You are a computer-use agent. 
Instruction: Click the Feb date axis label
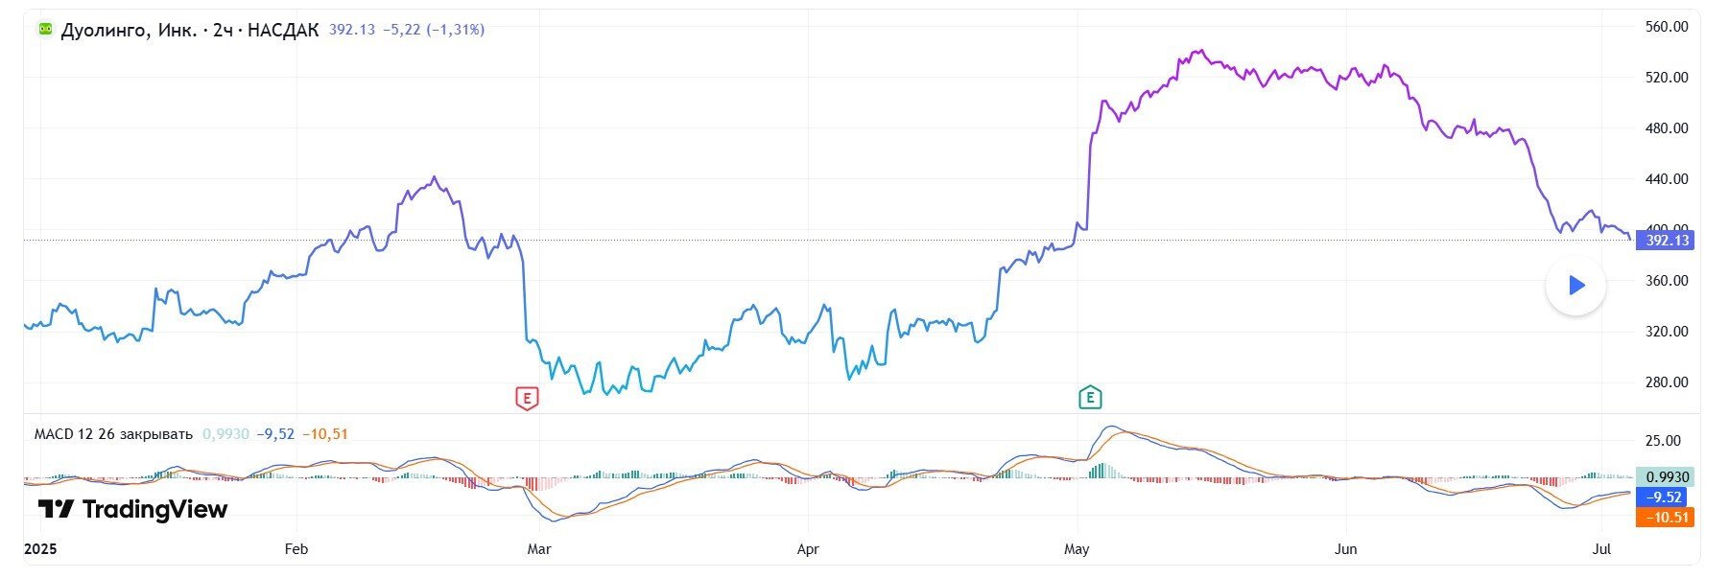coord(296,549)
